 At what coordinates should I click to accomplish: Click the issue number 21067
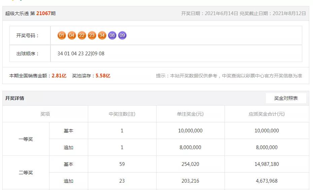pyautogui.click(x=43, y=13)
